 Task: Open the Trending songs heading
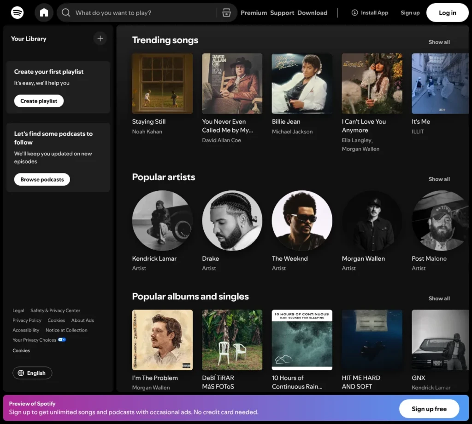click(165, 40)
